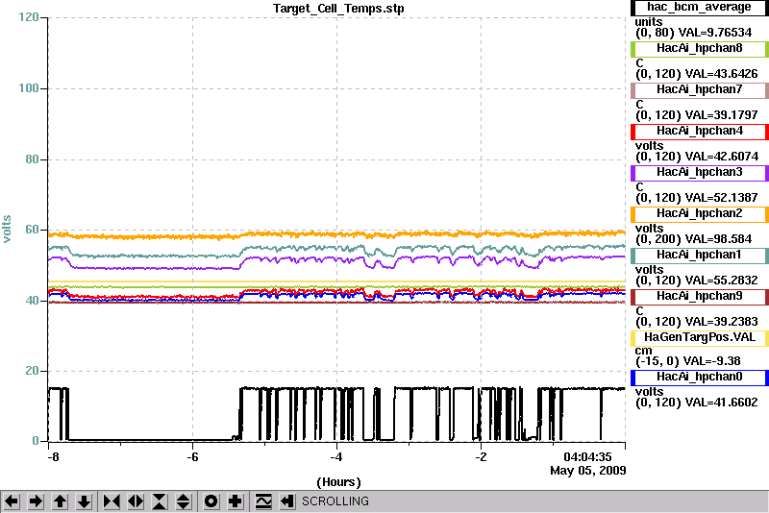Screen dimensions: 769x513
Task: Select the HacAi_hpchan2 orange legend entry
Action: (700, 213)
